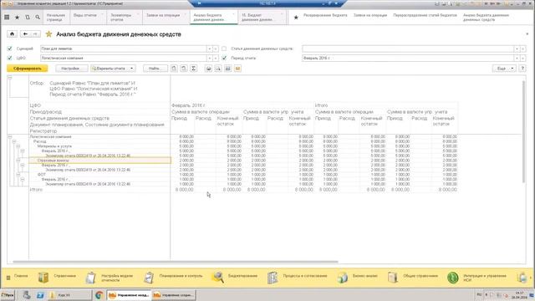
Task: Open Справочники section icon
Action: (43, 278)
